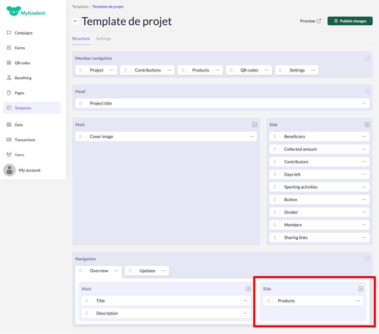Open the Preview link

(x=310, y=21)
